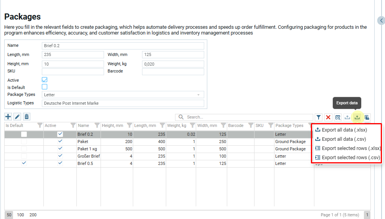Set page size to 100 items
Screen dimensions: 385x219
tap(21, 215)
